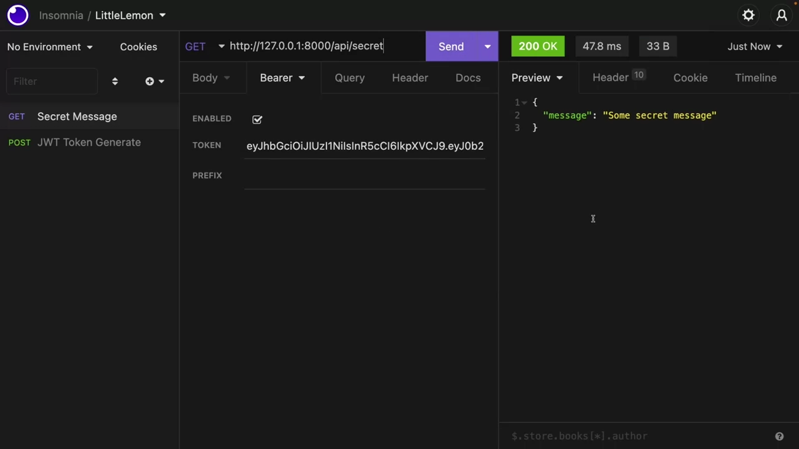Open the response Timeline tab
The height and width of the screenshot is (449, 799).
click(x=755, y=78)
